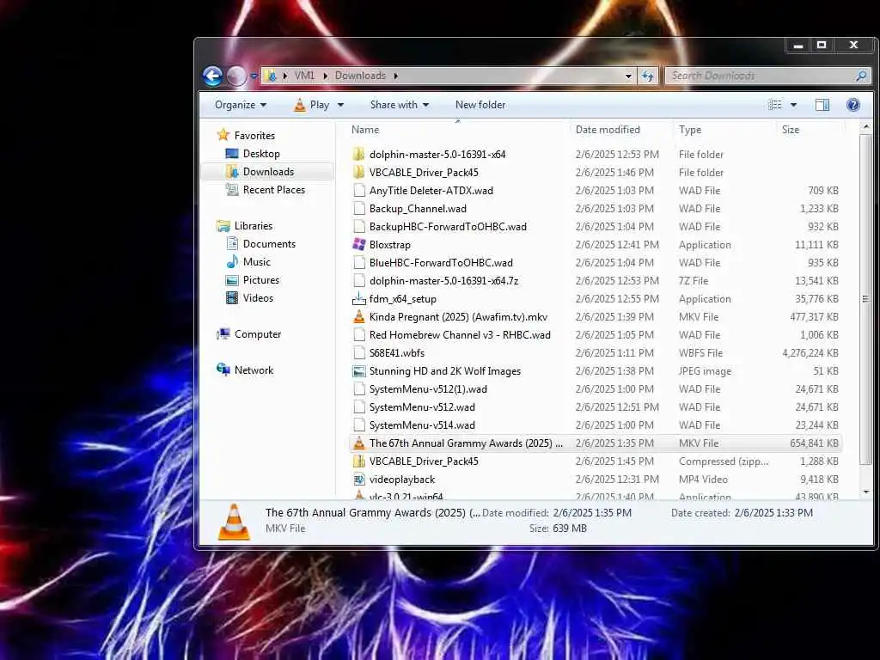The image size is (880, 660).
Task: Select 67th Annual Grammy Awards file icon
Action: 358,443
